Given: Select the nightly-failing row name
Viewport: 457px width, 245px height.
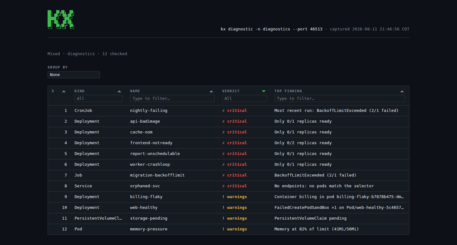Looking at the screenshot, I should coord(149,111).
